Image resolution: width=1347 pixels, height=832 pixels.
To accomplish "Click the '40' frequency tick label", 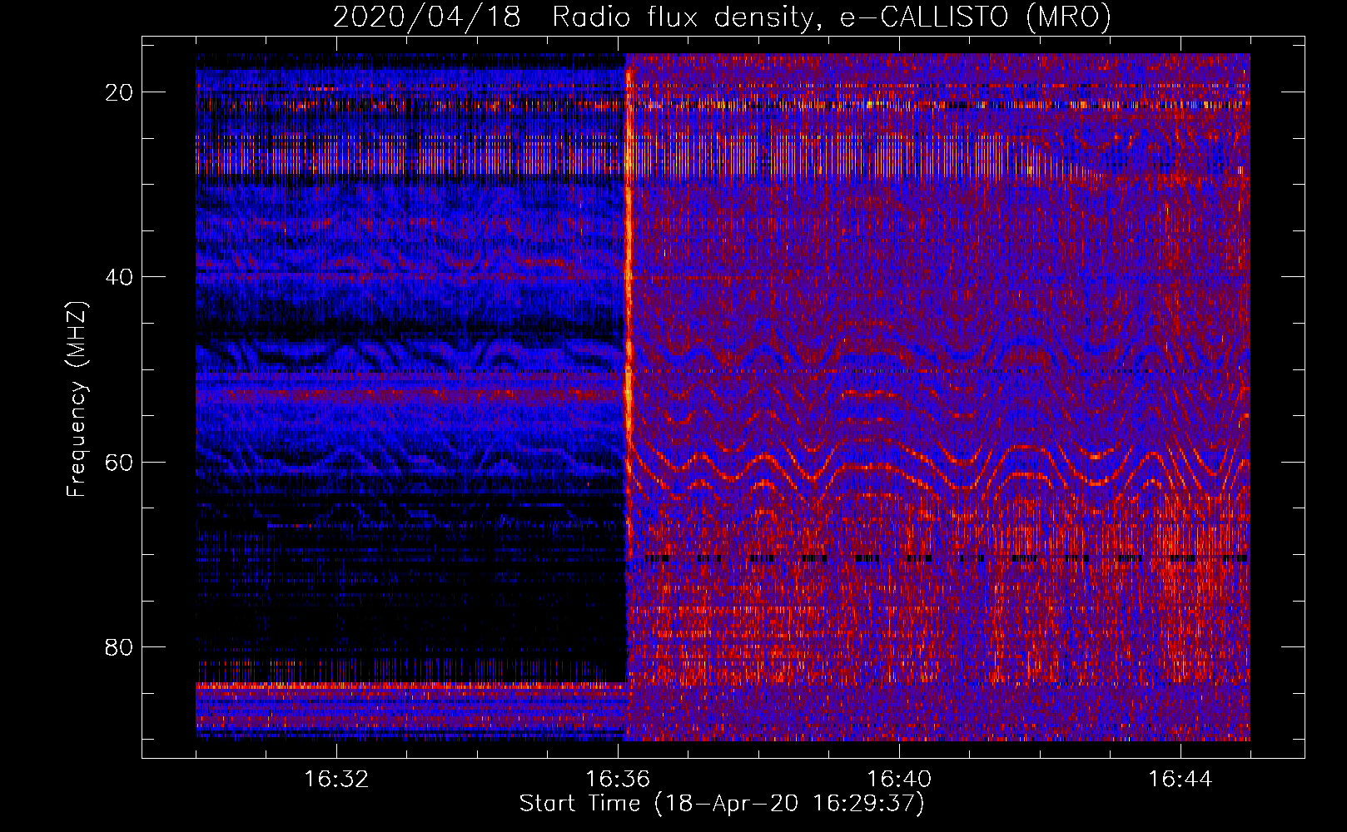I will [x=119, y=277].
